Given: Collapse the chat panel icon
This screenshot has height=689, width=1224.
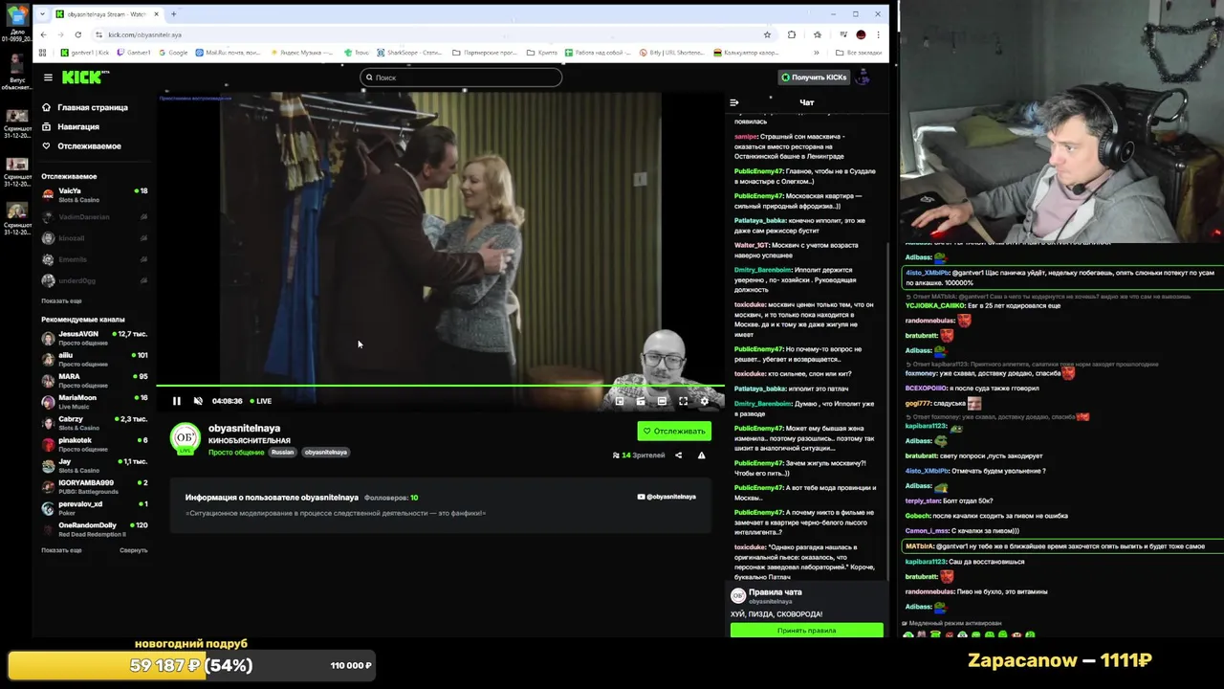Looking at the screenshot, I should (734, 102).
